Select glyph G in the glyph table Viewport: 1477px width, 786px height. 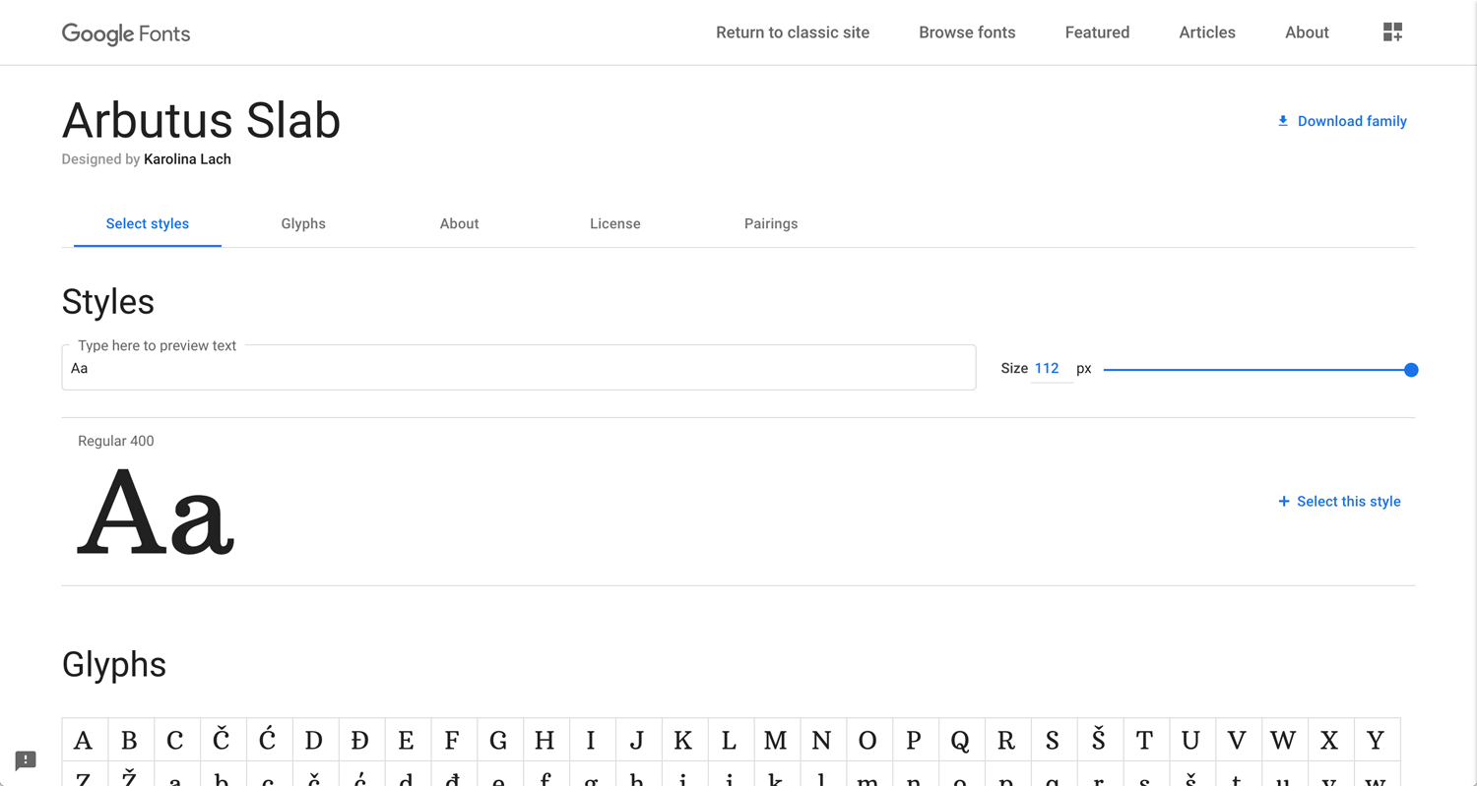point(500,740)
